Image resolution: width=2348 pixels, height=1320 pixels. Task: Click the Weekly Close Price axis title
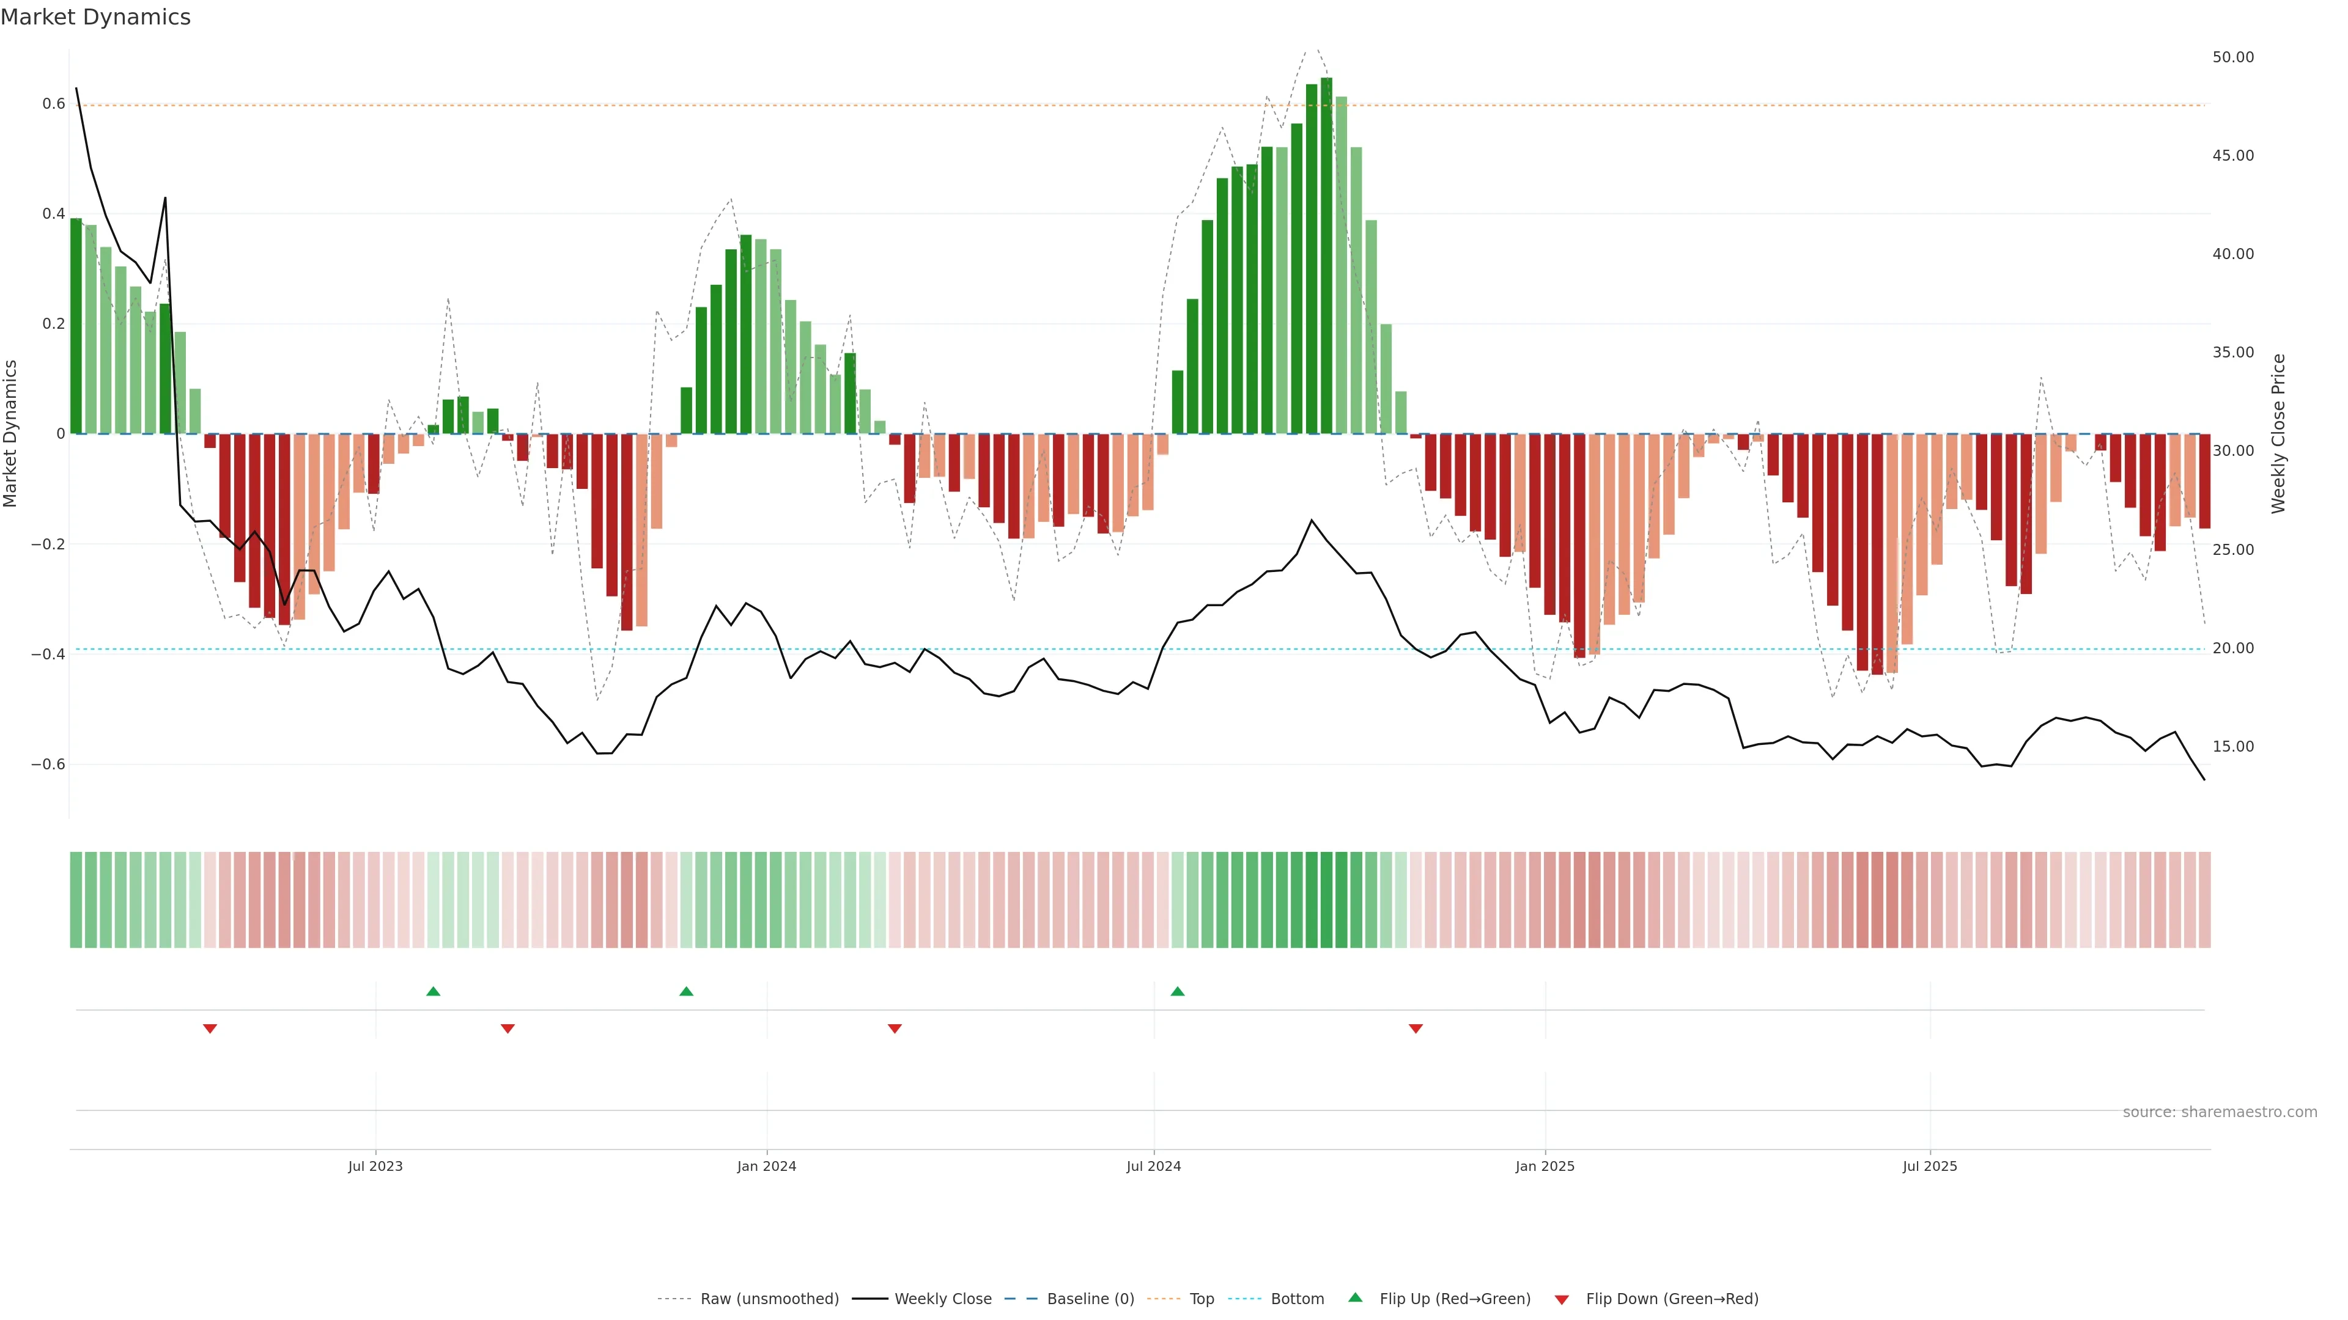[2279, 434]
